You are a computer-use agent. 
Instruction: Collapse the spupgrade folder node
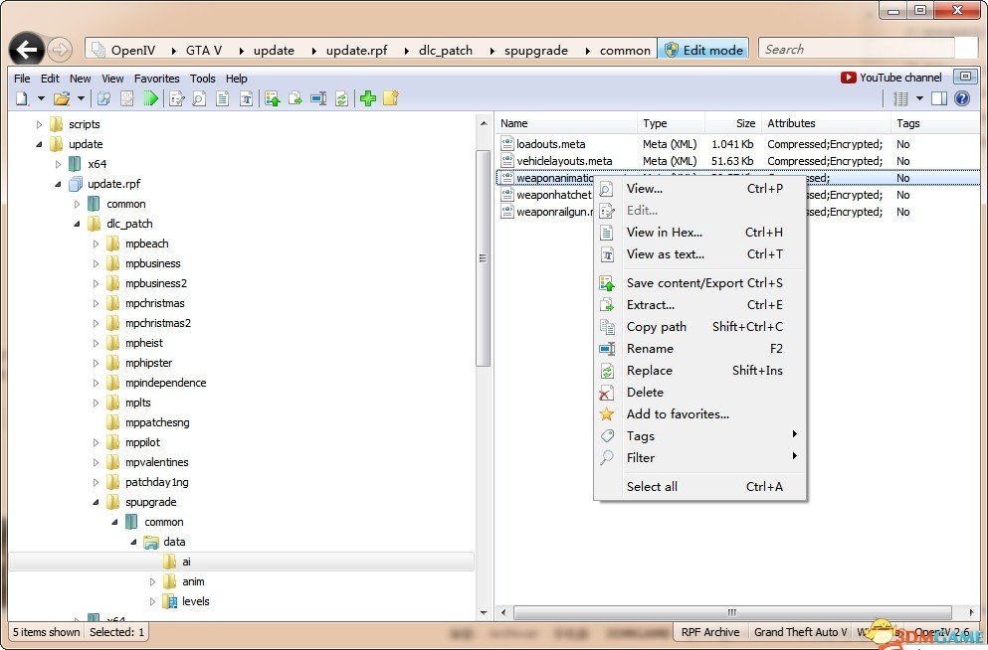[96, 502]
